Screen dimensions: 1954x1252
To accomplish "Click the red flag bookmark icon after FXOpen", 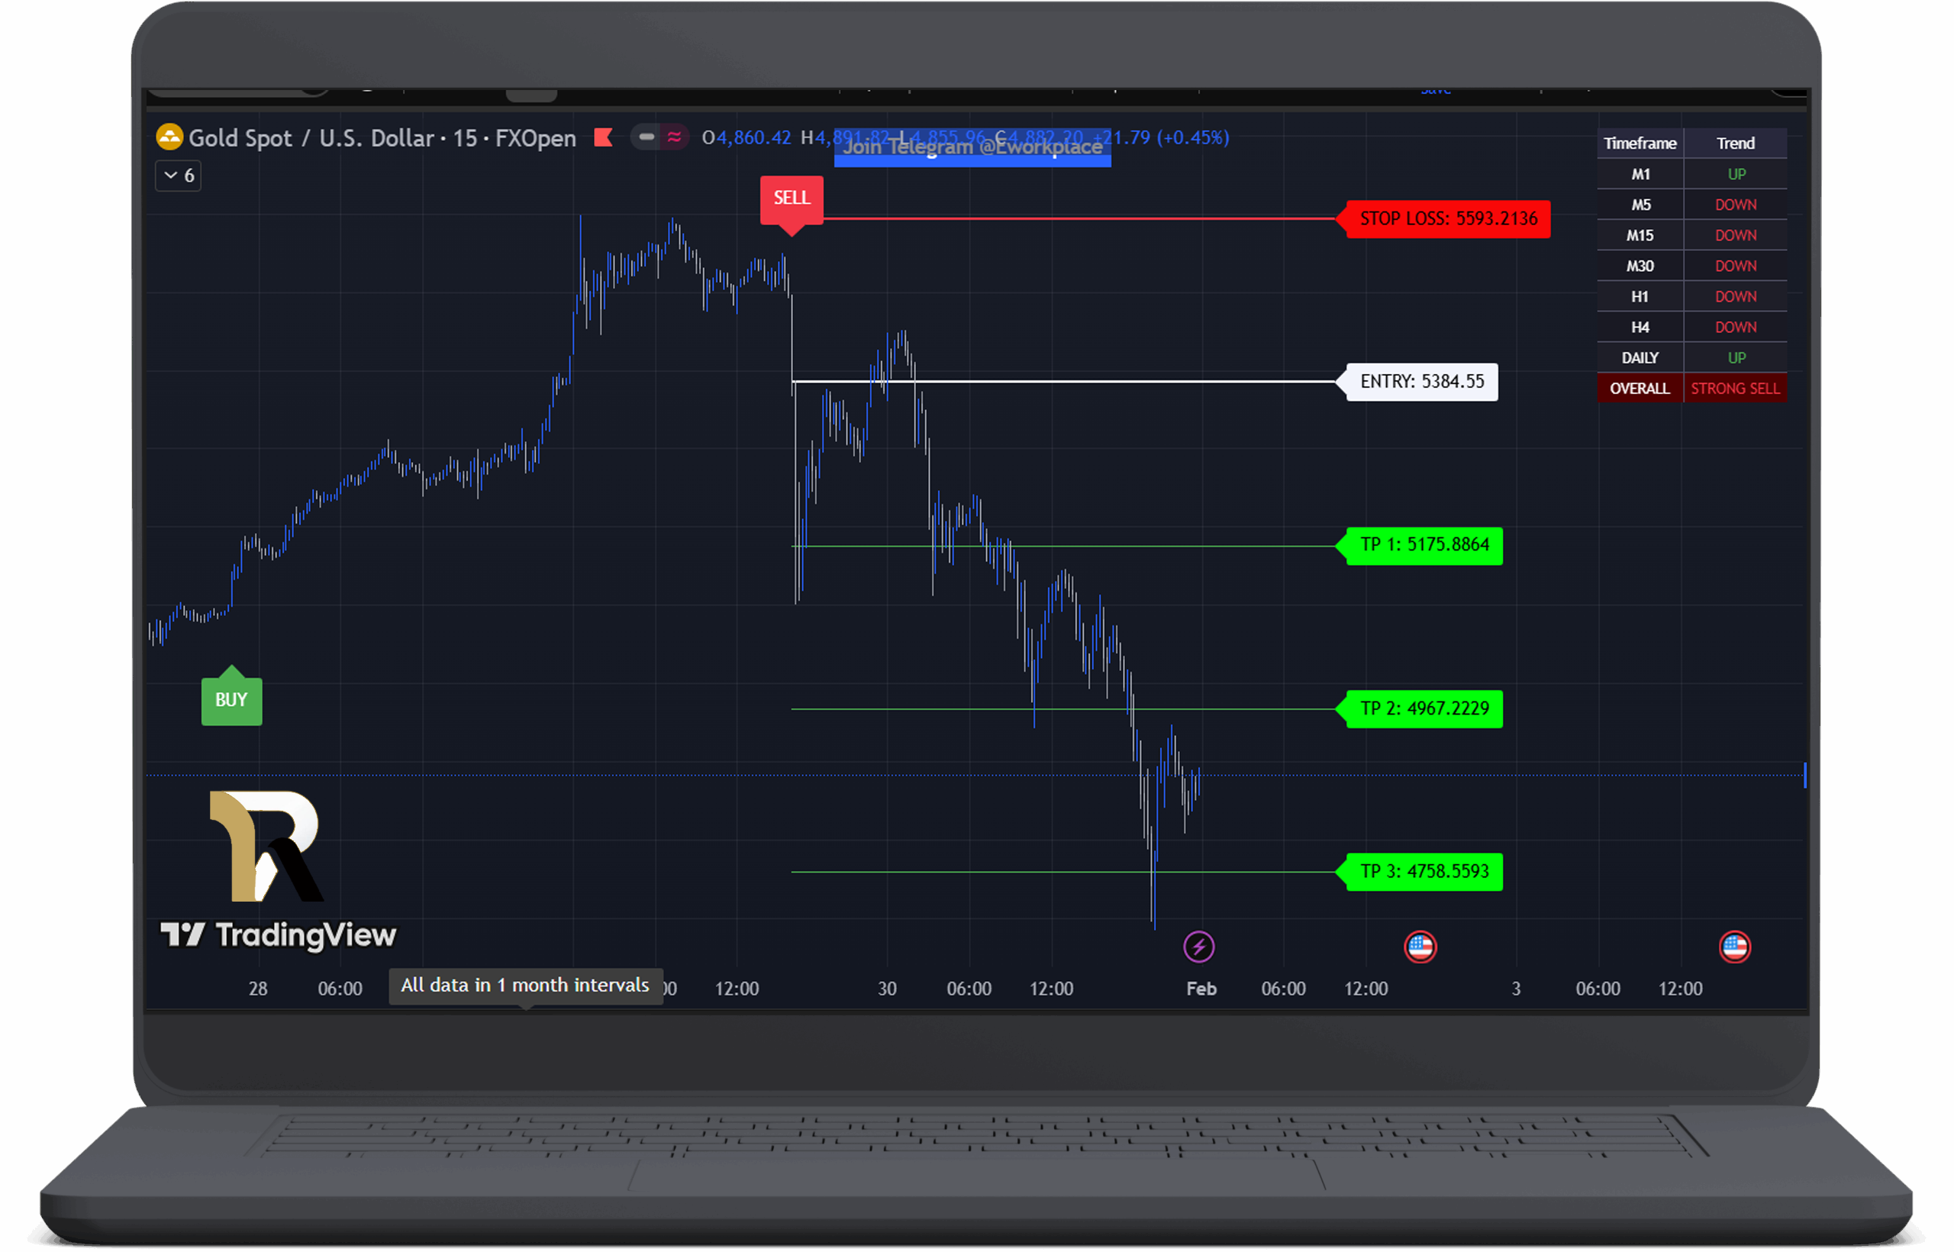I will pyautogui.click(x=604, y=137).
